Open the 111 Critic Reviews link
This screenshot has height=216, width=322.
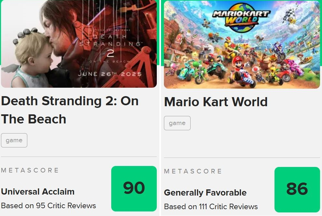point(211,207)
